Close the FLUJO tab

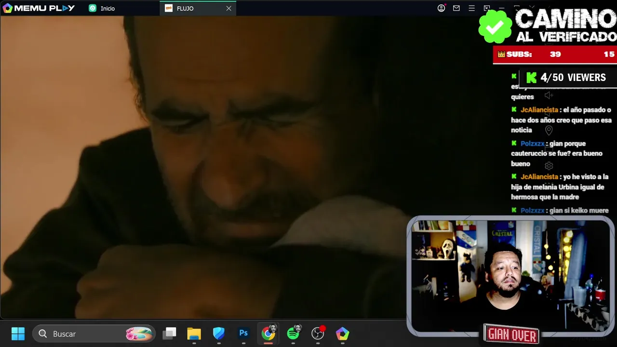point(228,8)
